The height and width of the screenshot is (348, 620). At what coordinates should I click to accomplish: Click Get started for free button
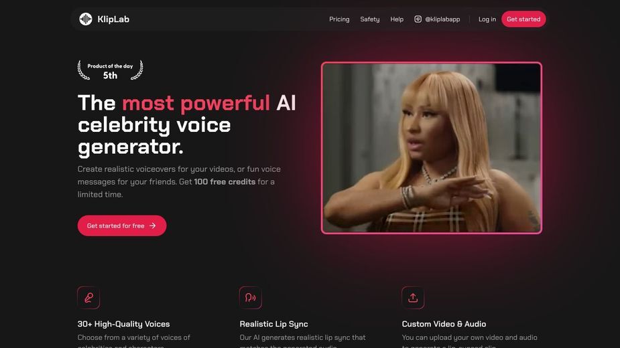tap(122, 226)
